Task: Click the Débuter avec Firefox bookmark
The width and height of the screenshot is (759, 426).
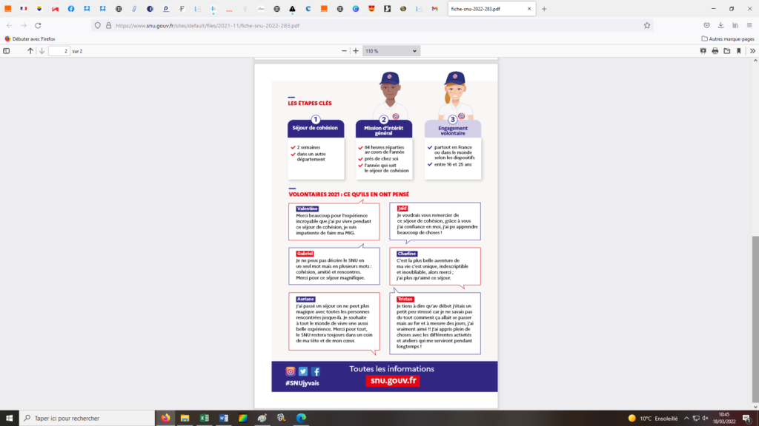Action: click(x=30, y=38)
